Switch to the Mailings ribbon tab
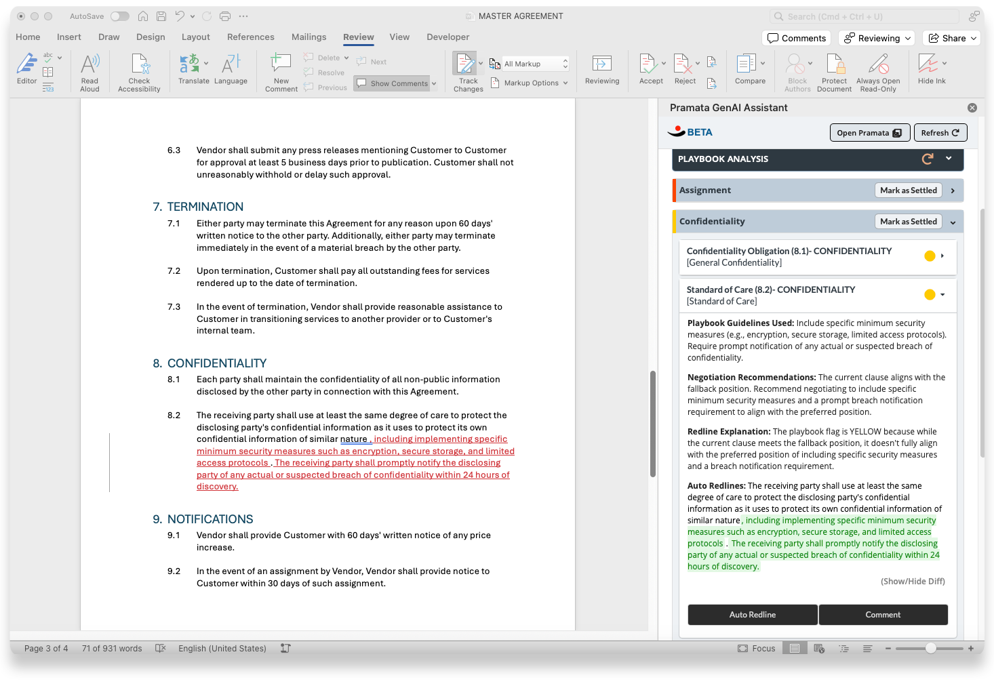This screenshot has height=688, width=994. (309, 37)
